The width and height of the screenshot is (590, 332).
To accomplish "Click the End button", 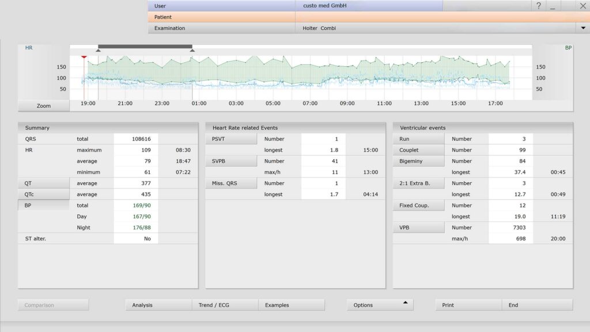I will (x=538, y=305).
